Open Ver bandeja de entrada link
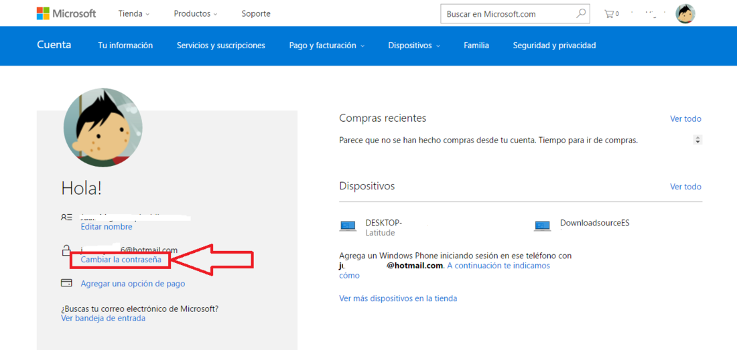 [103, 318]
